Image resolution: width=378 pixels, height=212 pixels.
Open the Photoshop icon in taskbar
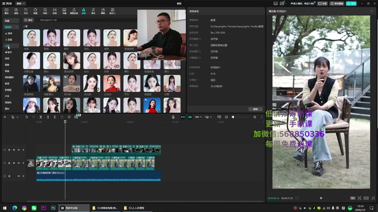[x=53, y=208]
